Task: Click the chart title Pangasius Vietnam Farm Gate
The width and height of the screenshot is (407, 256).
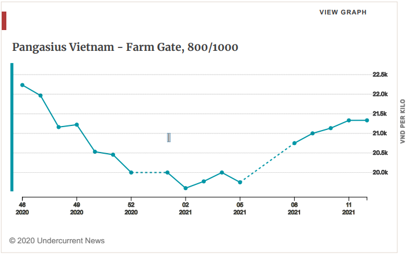Action: (x=125, y=47)
